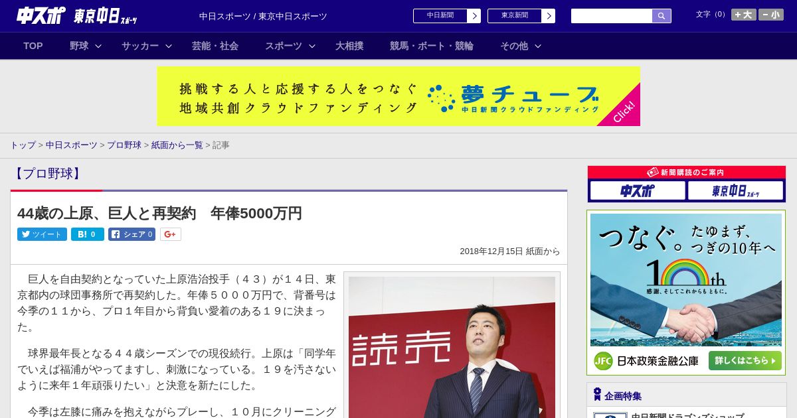Viewport: 797px width, 418px height.
Task: Focus the site search input field
Action: pos(612,16)
